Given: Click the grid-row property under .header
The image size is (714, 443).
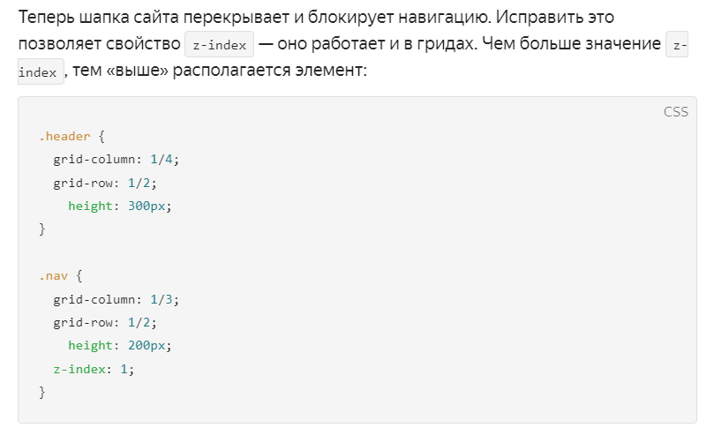Looking at the screenshot, I should (82, 183).
